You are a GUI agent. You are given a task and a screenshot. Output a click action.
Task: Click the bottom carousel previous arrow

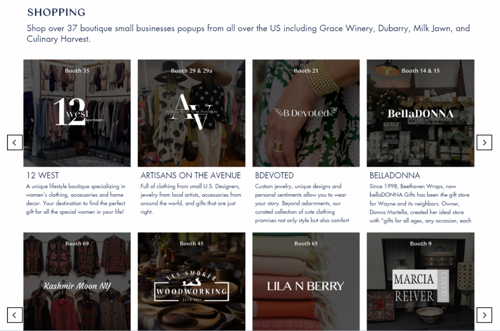point(15,315)
